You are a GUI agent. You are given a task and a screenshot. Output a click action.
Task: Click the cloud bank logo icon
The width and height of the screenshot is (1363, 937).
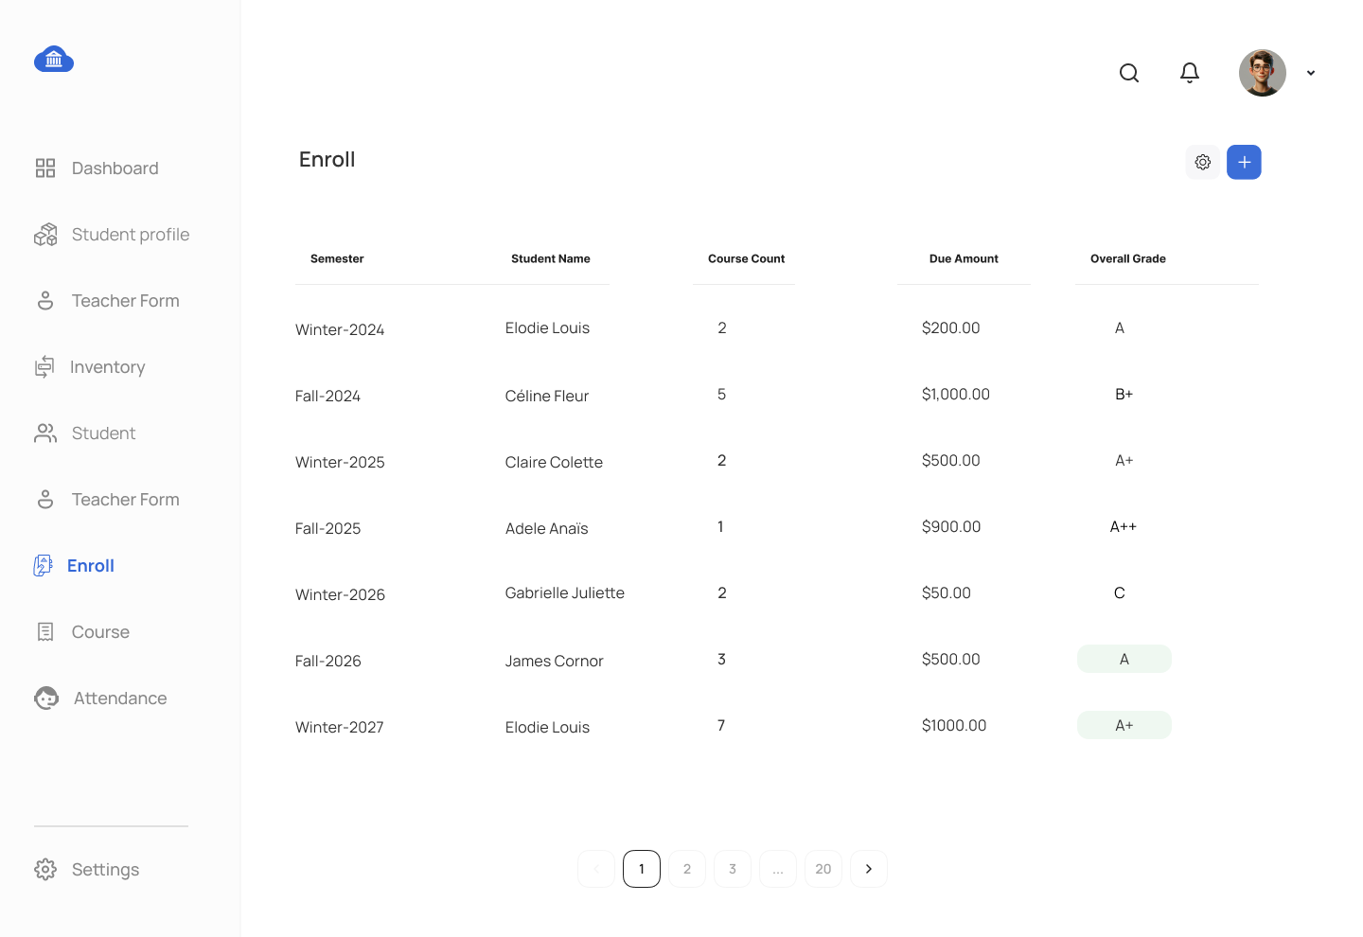point(54,60)
